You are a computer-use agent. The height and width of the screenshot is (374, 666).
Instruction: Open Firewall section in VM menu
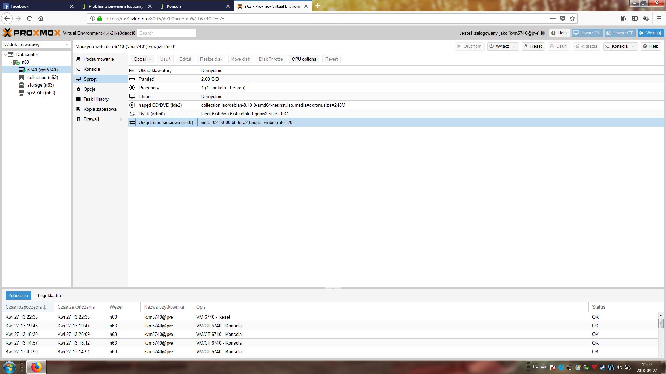click(x=91, y=119)
